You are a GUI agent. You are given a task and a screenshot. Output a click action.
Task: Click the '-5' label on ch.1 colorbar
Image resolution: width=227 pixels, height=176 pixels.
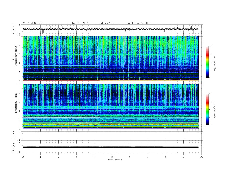point(212,62)
